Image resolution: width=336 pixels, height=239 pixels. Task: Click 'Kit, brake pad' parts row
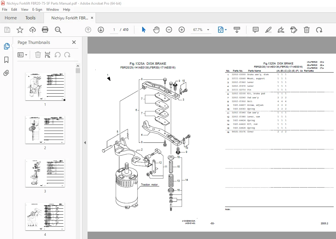click(x=280, y=94)
